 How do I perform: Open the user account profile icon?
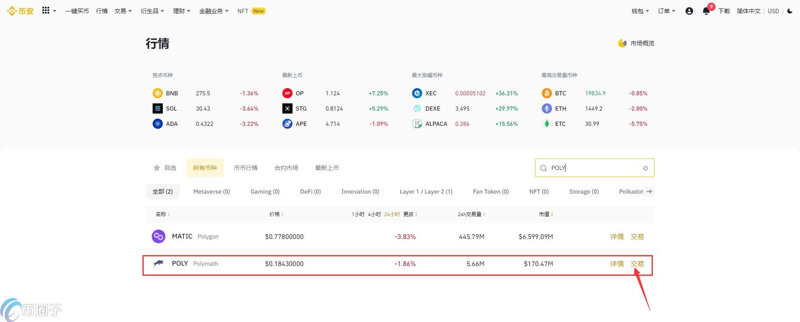pyautogui.click(x=689, y=11)
